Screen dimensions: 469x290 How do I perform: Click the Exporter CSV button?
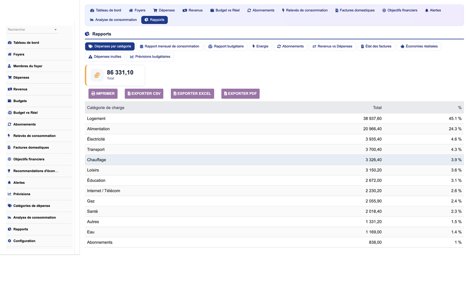point(144,94)
